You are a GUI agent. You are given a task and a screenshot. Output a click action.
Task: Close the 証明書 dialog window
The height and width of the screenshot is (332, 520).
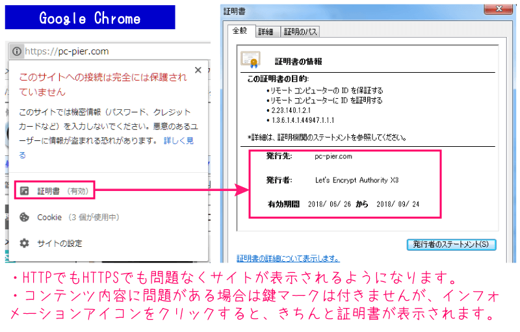498,8
